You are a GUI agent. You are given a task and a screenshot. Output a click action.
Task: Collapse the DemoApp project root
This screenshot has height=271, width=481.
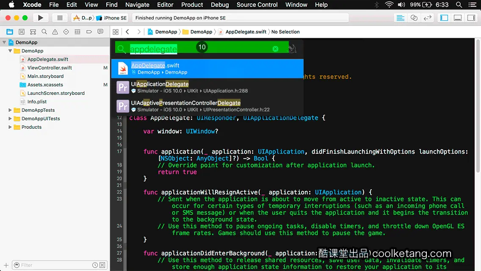[4, 42]
